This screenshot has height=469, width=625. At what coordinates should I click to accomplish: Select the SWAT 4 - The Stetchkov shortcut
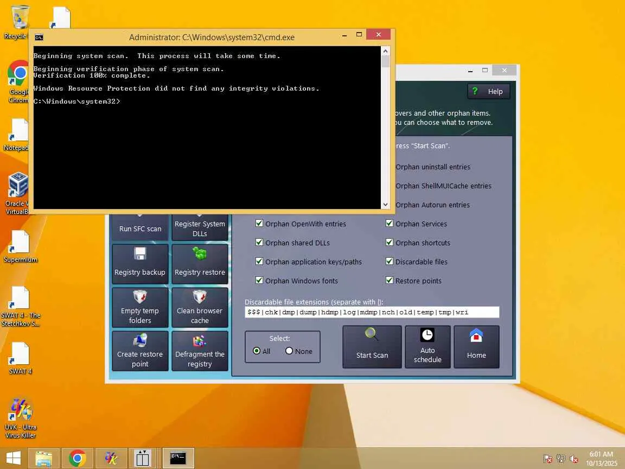(20, 306)
